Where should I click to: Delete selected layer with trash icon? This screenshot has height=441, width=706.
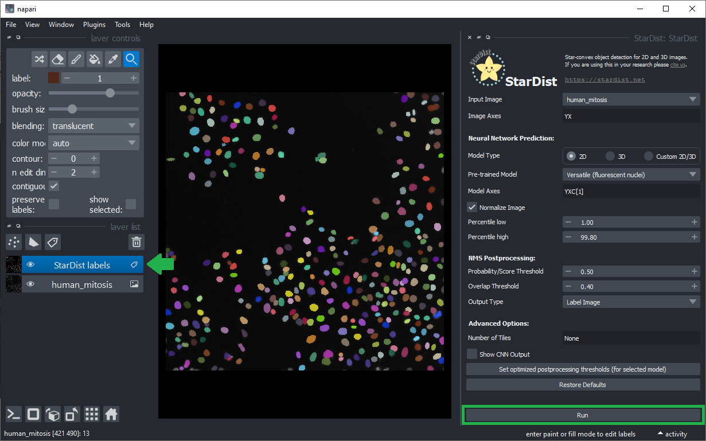coord(136,242)
